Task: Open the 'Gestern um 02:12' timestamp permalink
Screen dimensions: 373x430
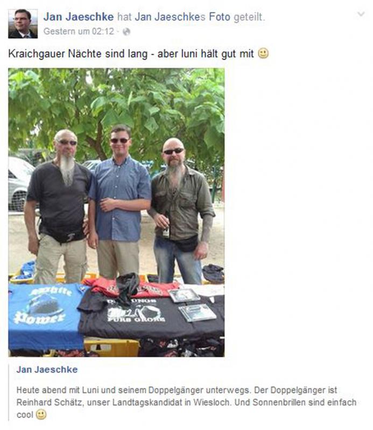Action: [x=79, y=32]
